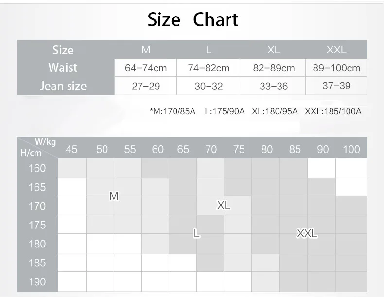The width and height of the screenshot is (384, 297).
Task: Click the 45 kg weight column header
Action: 71,149
